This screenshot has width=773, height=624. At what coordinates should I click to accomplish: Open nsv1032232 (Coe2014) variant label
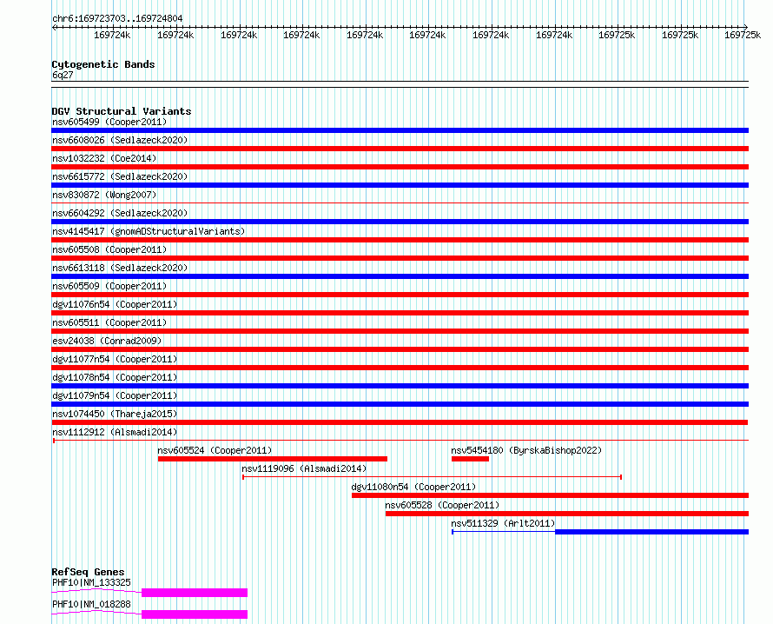(x=104, y=158)
